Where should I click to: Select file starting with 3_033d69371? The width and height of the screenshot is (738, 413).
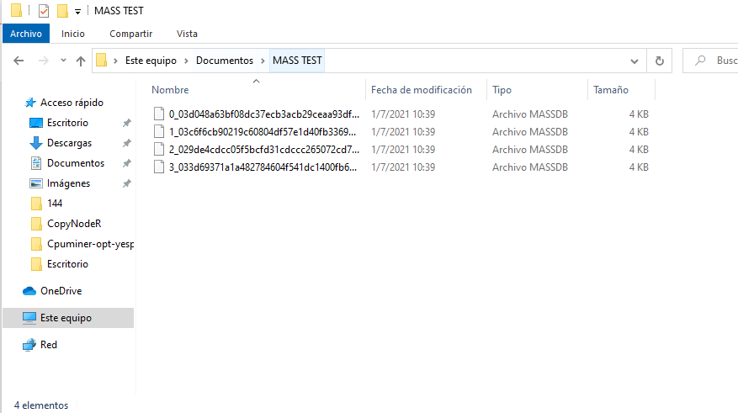pos(263,167)
